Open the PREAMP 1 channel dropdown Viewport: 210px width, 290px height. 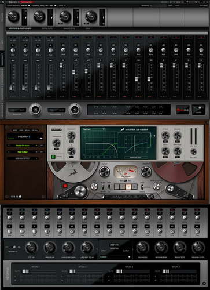[25, 137]
